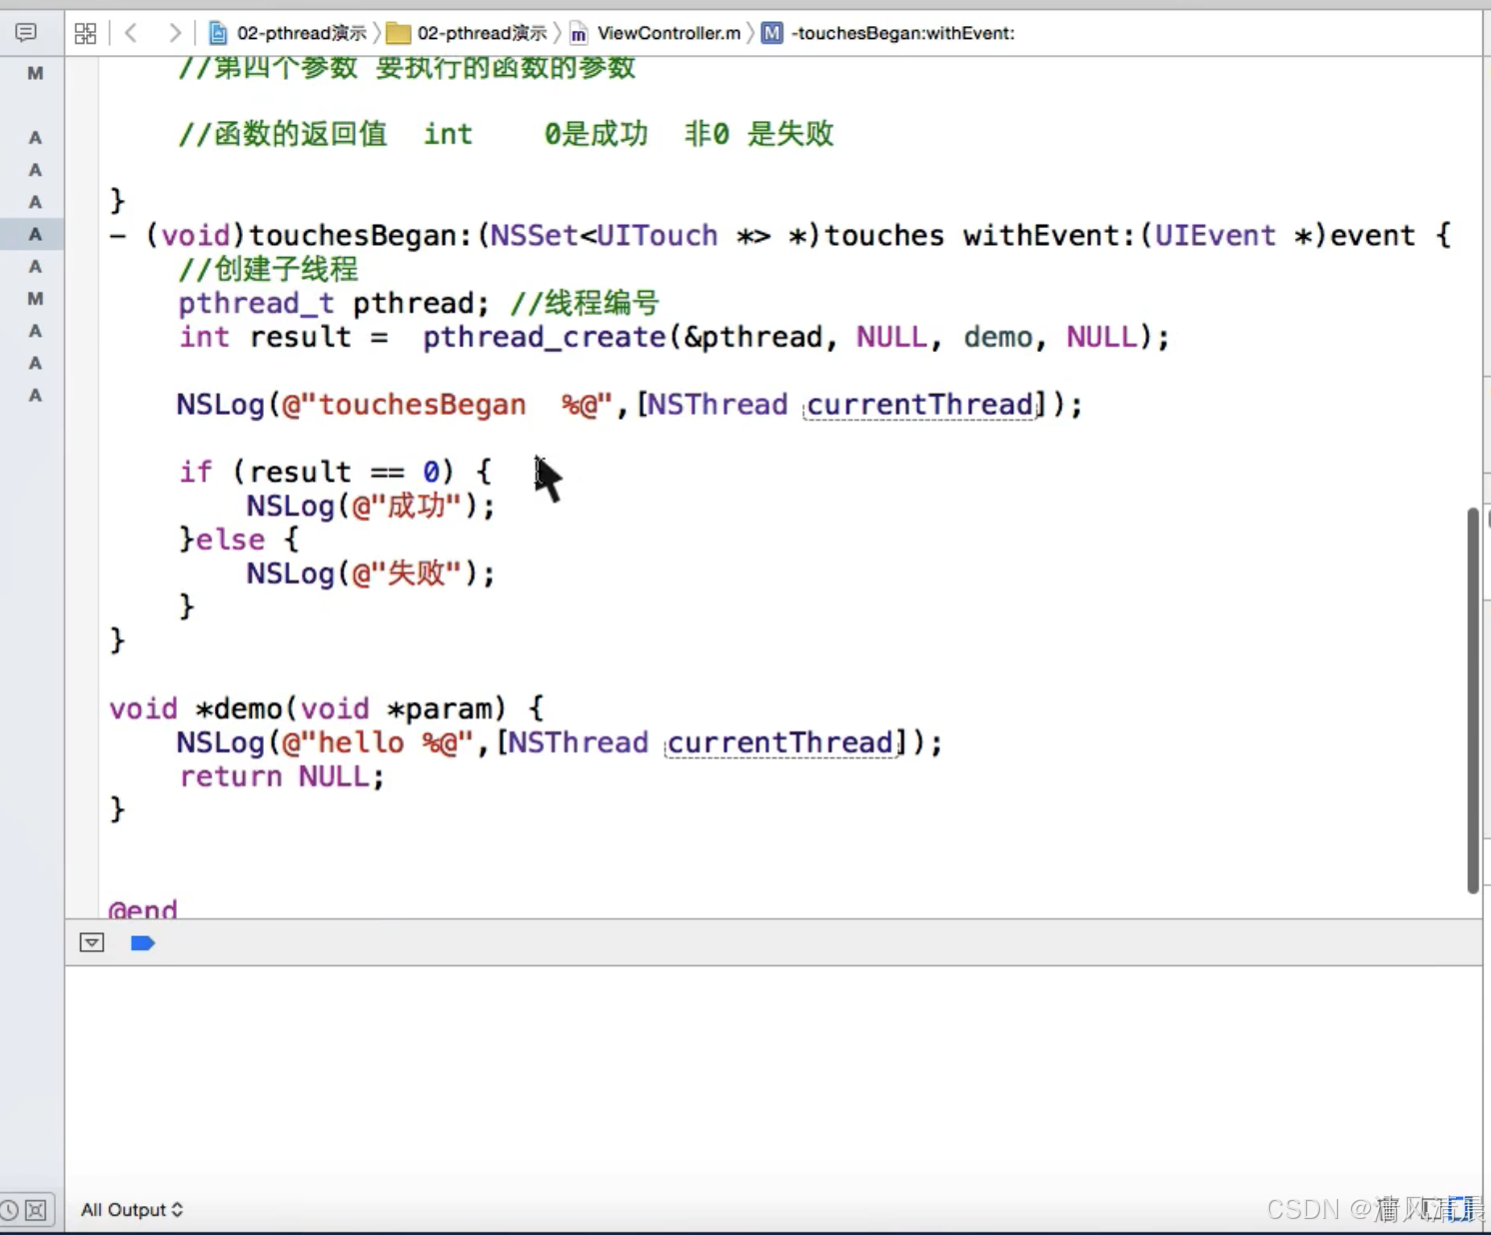Toggle breakpoints with the blue tag icon
The height and width of the screenshot is (1235, 1491).
[x=143, y=942]
